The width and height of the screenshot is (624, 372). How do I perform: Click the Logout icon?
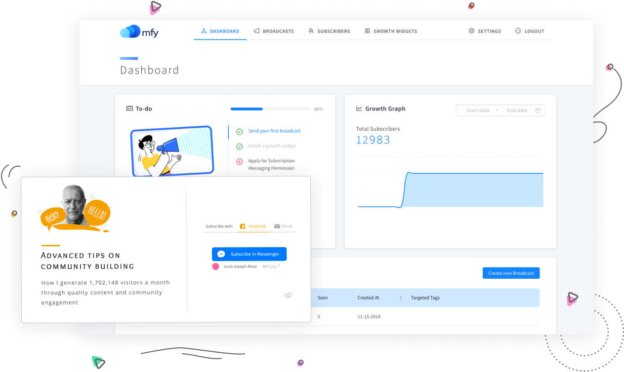[518, 31]
